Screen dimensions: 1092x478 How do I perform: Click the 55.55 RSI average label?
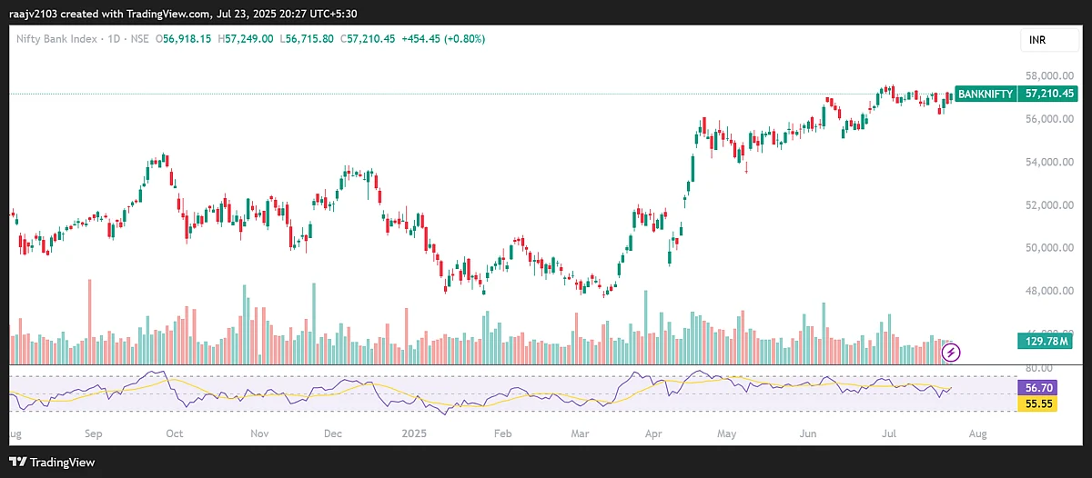1036,403
